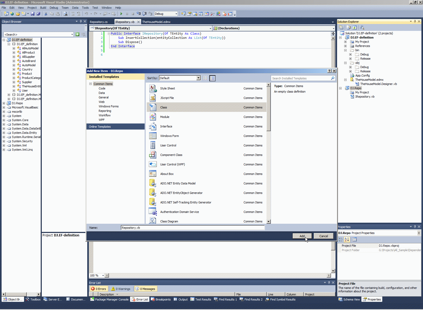The height and width of the screenshot is (310, 423).
Task: Open the Debug configuration dropdown
Action: coord(166,14)
